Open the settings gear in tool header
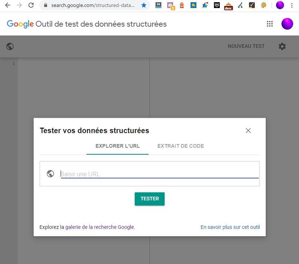This screenshot has height=264, width=299. click(x=282, y=46)
